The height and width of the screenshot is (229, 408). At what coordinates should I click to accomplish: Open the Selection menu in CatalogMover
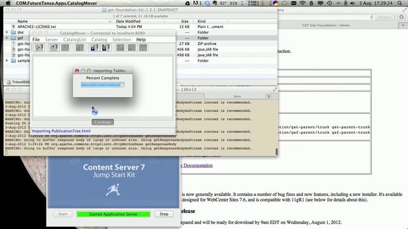[122, 39]
